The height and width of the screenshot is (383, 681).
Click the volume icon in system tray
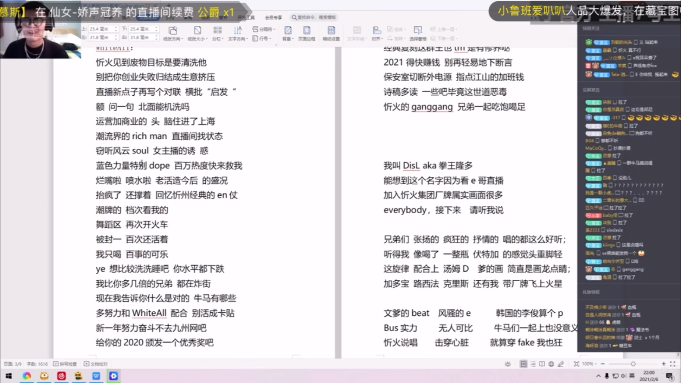click(x=623, y=376)
